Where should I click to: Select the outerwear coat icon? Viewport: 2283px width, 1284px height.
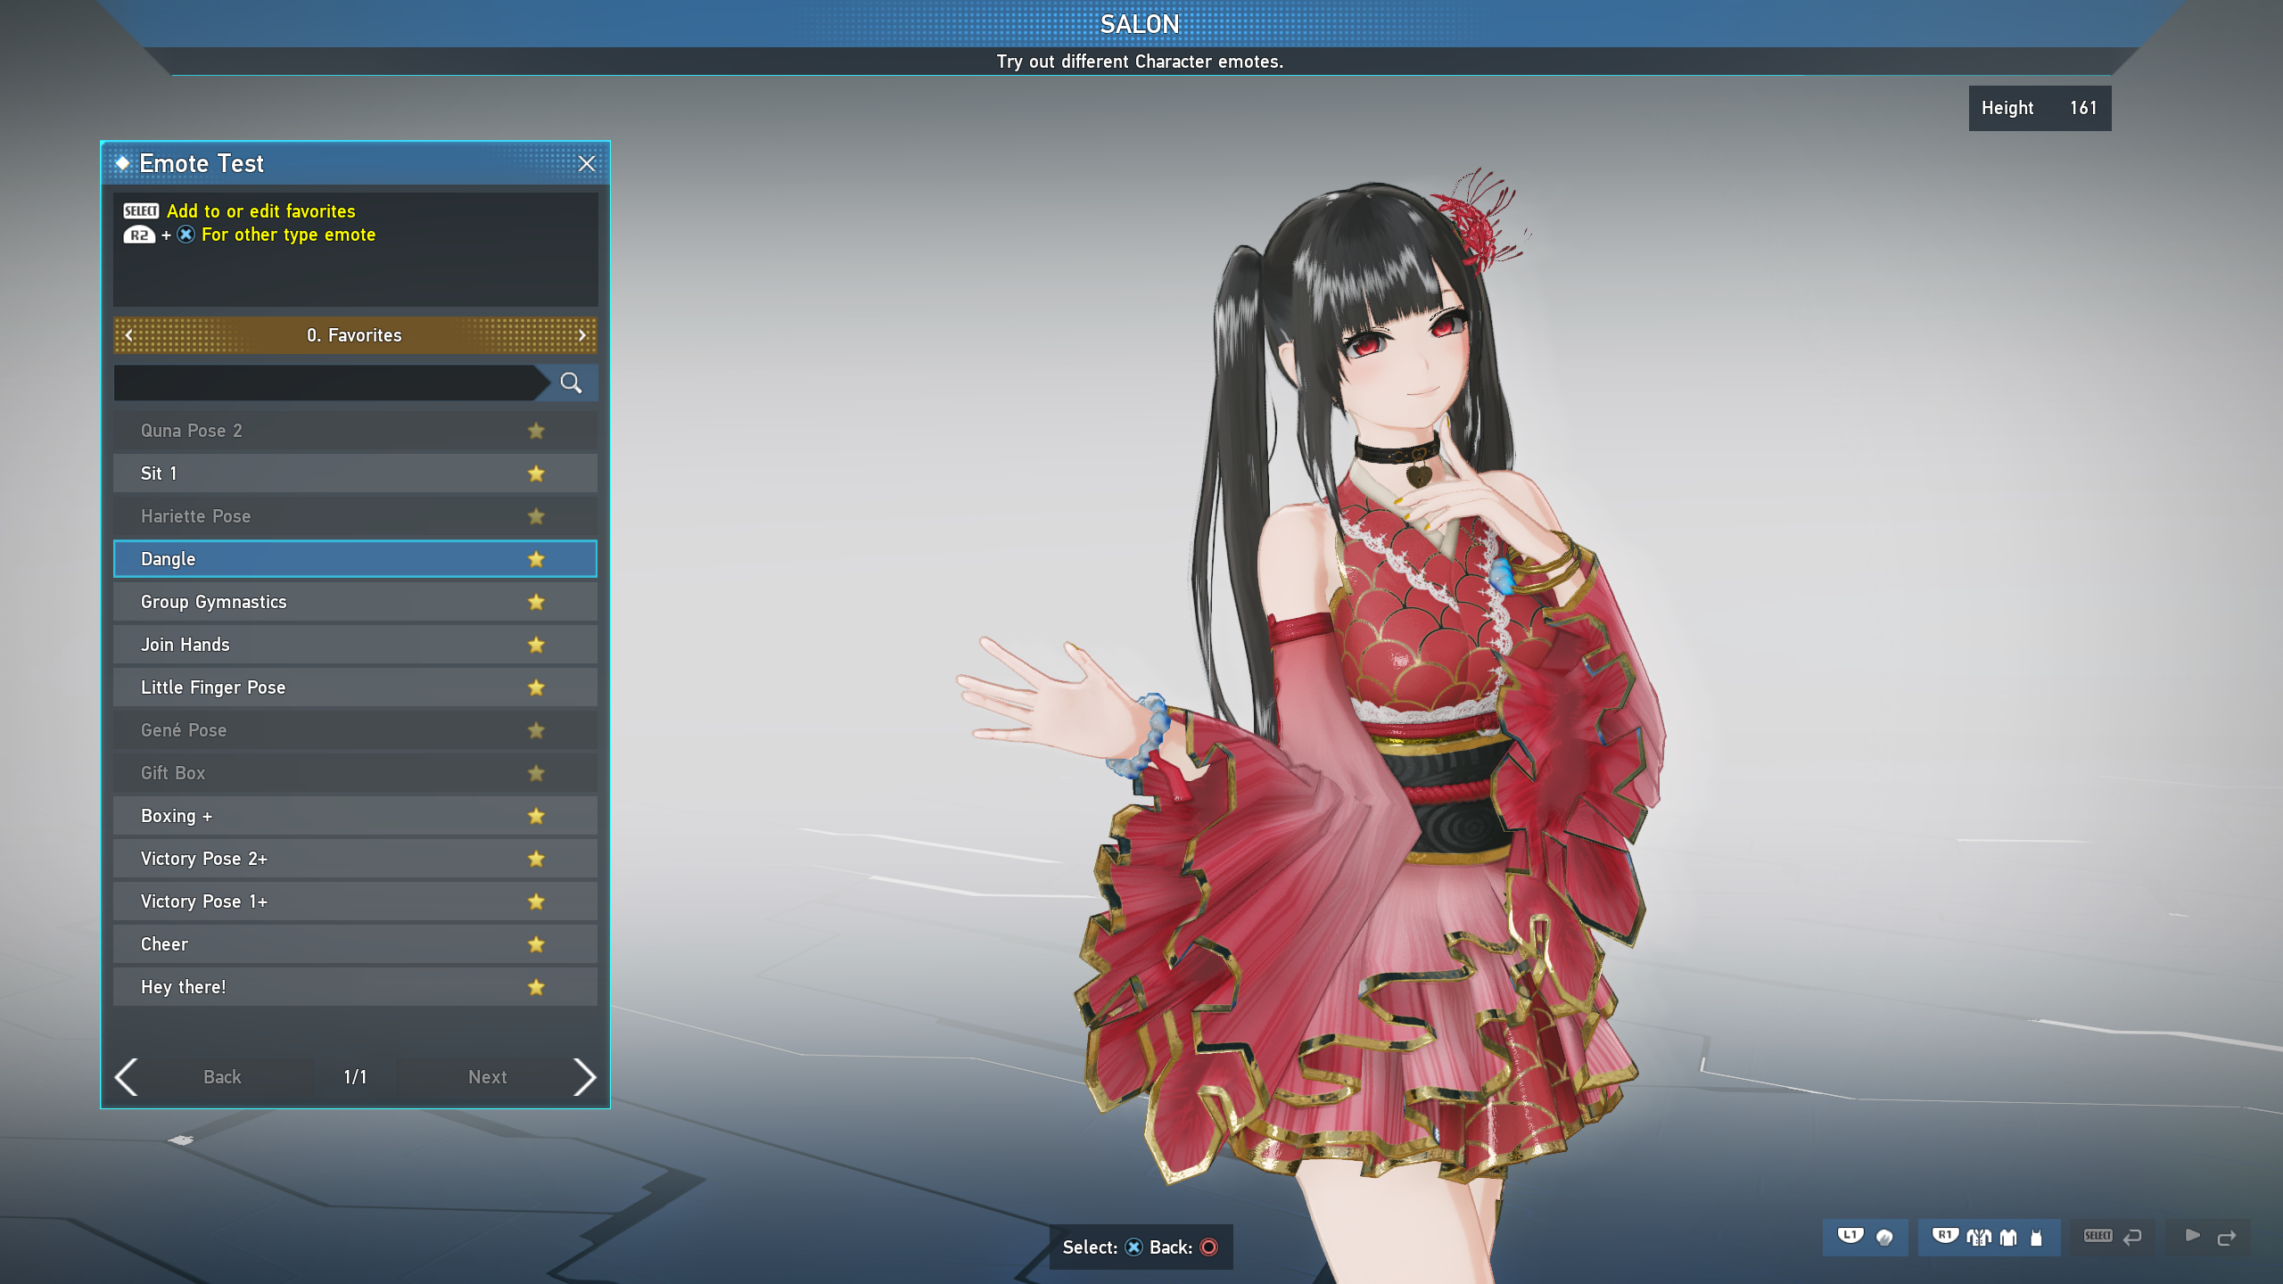(1979, 1238)
